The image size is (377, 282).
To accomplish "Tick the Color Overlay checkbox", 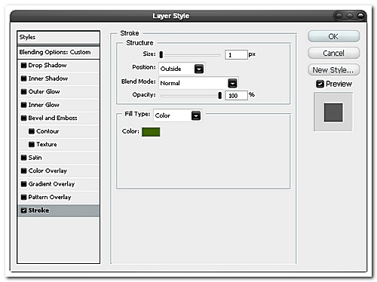I will coord(23,170).
